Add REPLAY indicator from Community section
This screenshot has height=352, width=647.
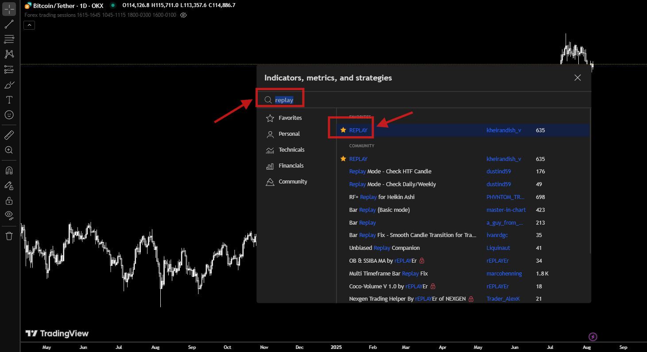click(x=358, y=159)
